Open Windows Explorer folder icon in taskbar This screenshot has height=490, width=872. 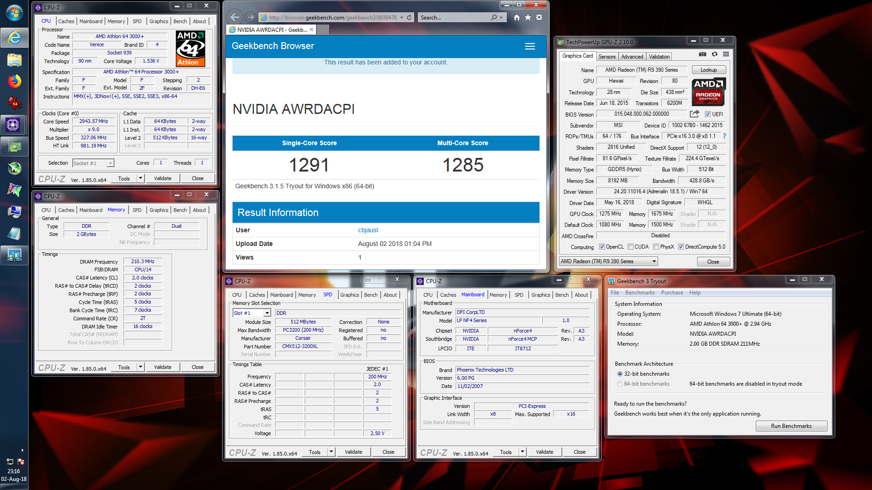point(14,60)
